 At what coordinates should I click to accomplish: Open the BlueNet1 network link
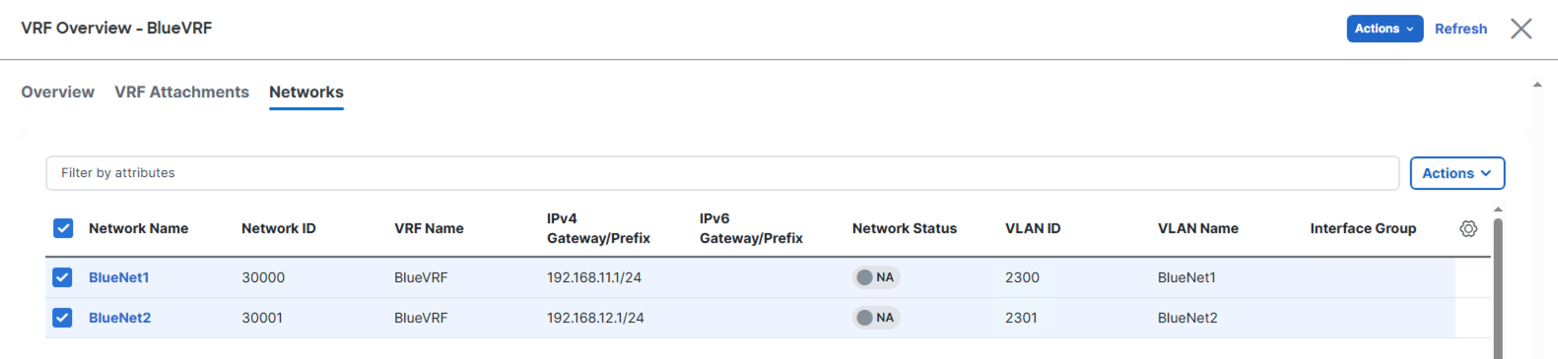coord(118,277)
